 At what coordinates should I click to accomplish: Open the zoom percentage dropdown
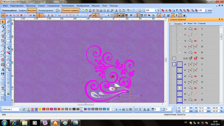(155, 10)
